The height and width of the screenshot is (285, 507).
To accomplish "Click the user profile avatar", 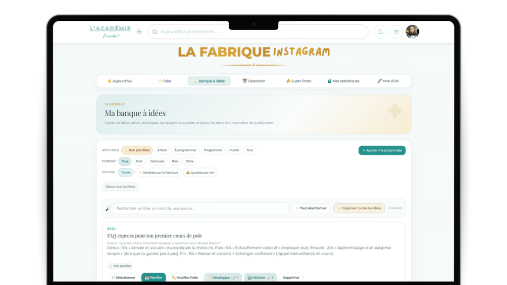I will pyautogui.click(x=412, y=32).
